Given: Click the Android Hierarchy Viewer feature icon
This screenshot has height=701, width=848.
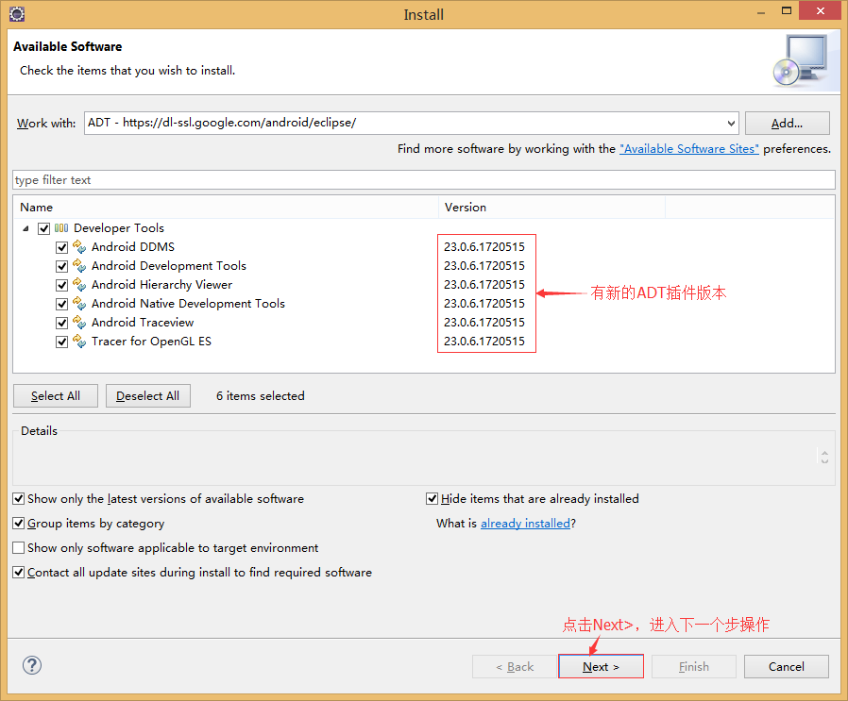Looking at the screenshot, I should [79, 285].
